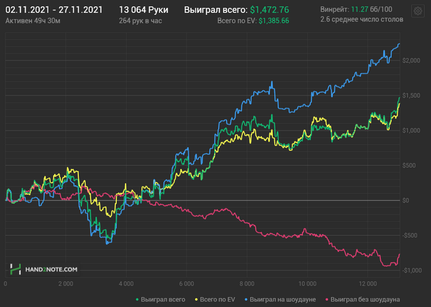Click the '12 000' x-axis label
This screenshot has width=431, height=307.
pos(368,284)
